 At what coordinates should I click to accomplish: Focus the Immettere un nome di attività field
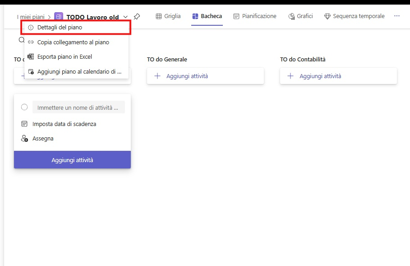(78, 107)
